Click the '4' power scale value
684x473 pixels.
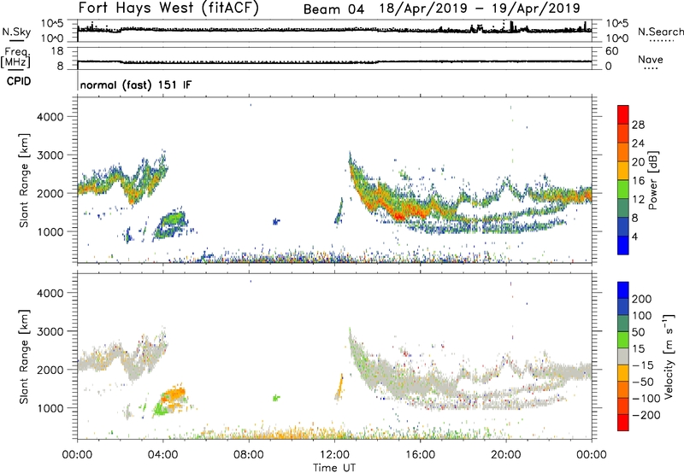pos(634,236)
